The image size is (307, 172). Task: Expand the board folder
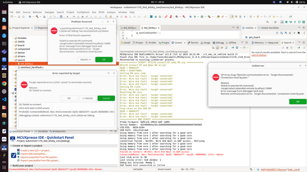point(13,45)
